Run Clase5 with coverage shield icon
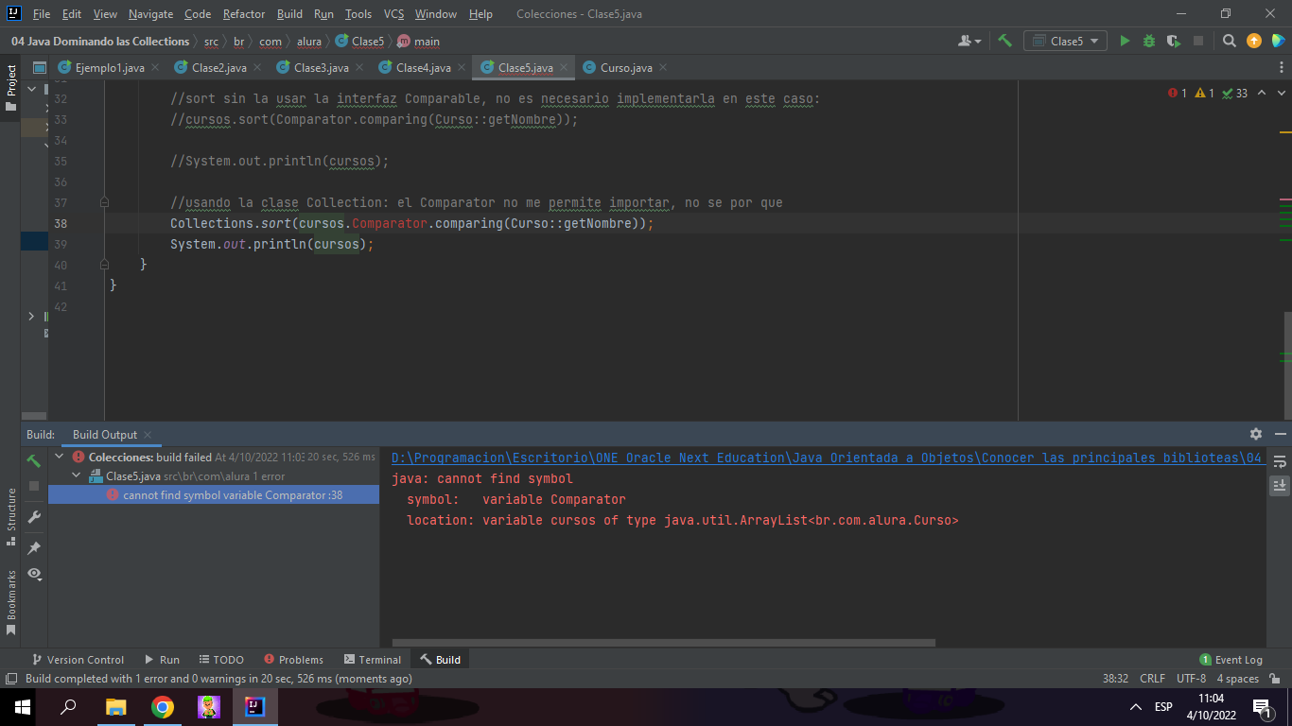The width and height of the screenshot is (1292, 726). click(1174, 41)
